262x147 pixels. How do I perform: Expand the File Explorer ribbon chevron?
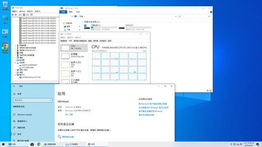[x=208, y=12]
